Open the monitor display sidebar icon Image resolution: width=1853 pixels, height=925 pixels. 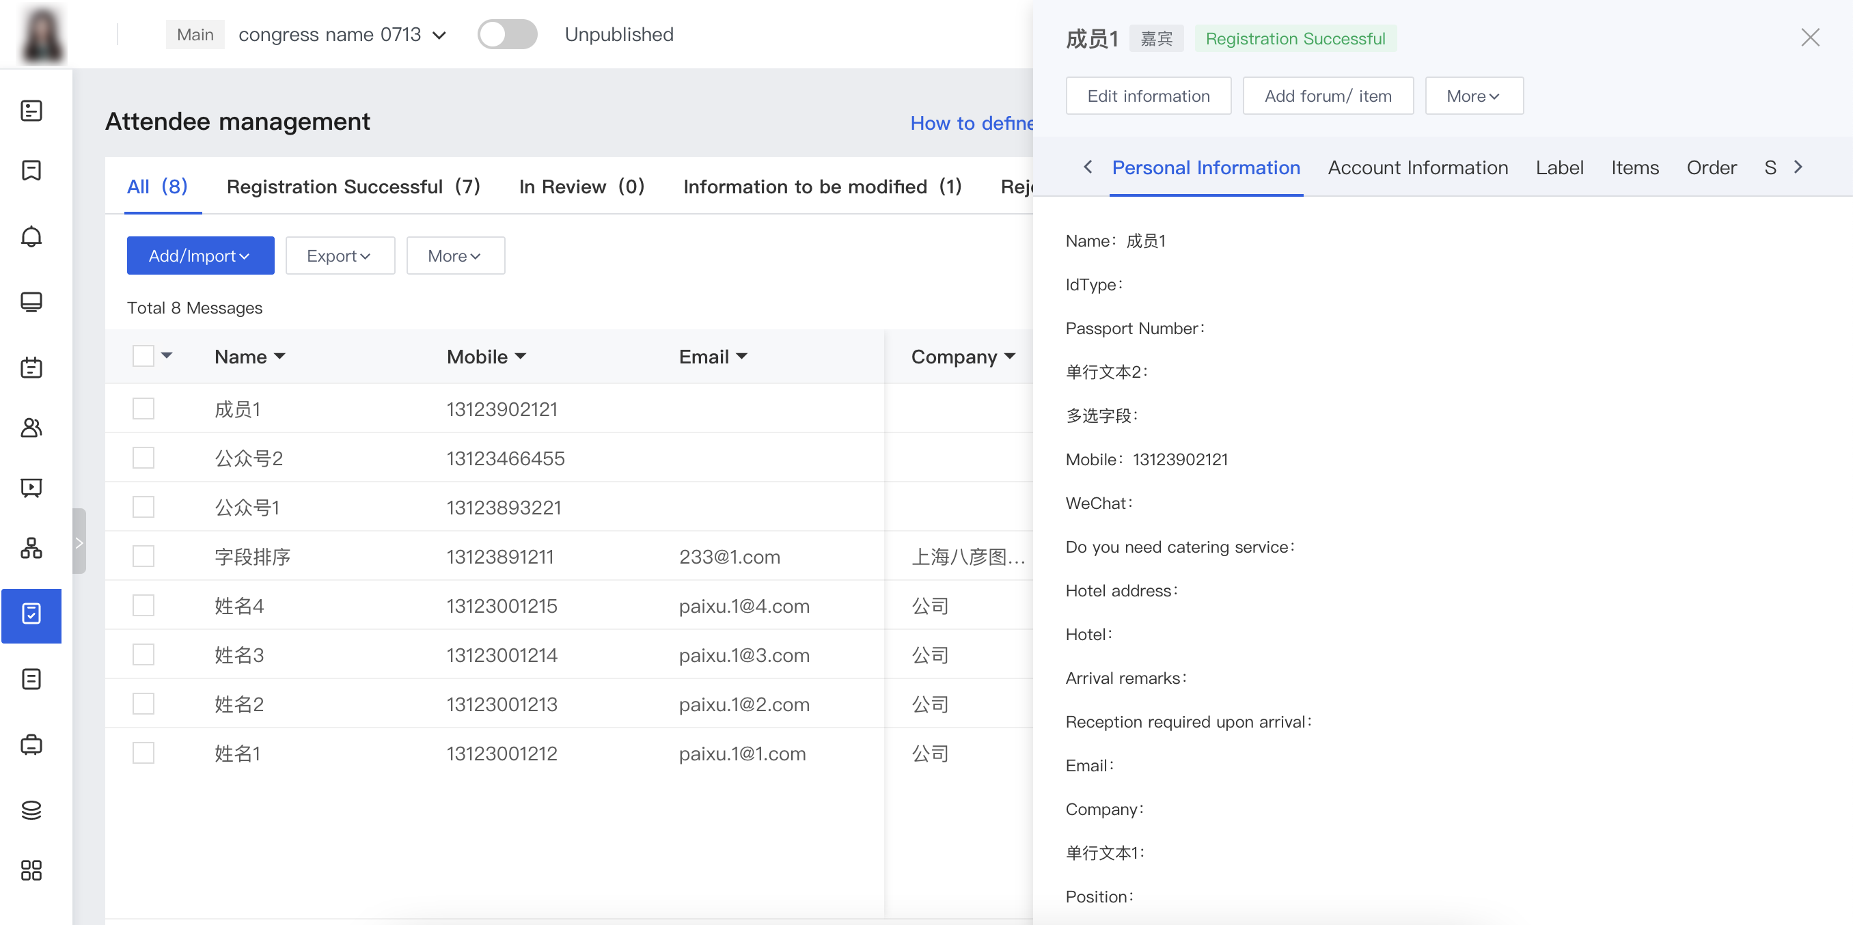[x=31, y=301]
